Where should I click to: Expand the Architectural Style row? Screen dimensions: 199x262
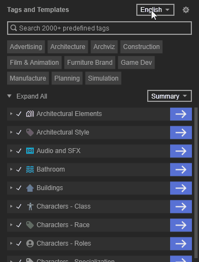11,132
